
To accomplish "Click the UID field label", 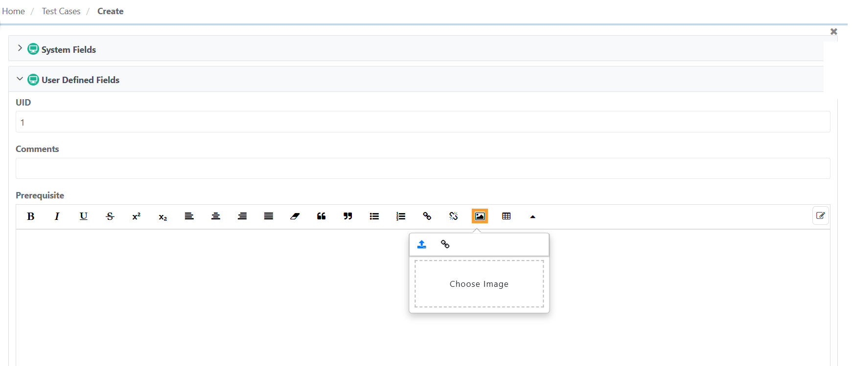I will click(x=23, y=103).
